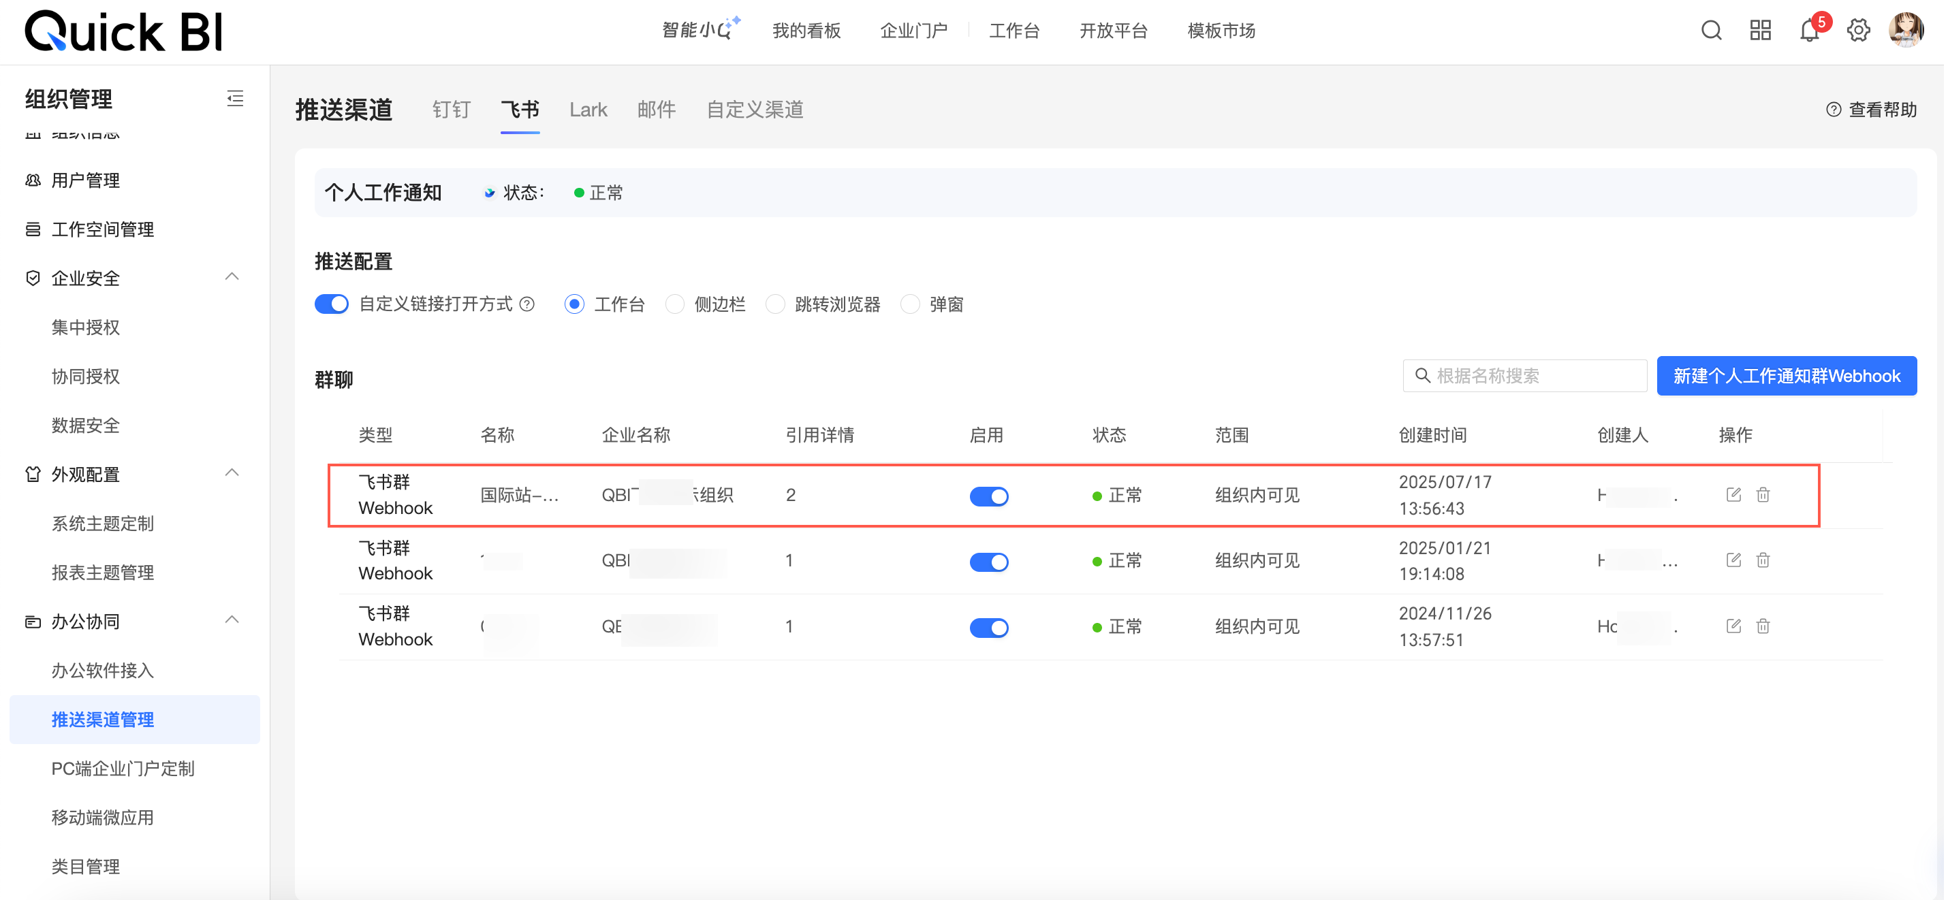The image size is (1948, 900).
Task: Switch to the 飞书 tab
Action: click(520, 110)
